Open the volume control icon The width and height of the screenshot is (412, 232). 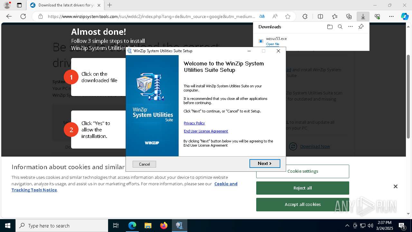pos(370,226)
